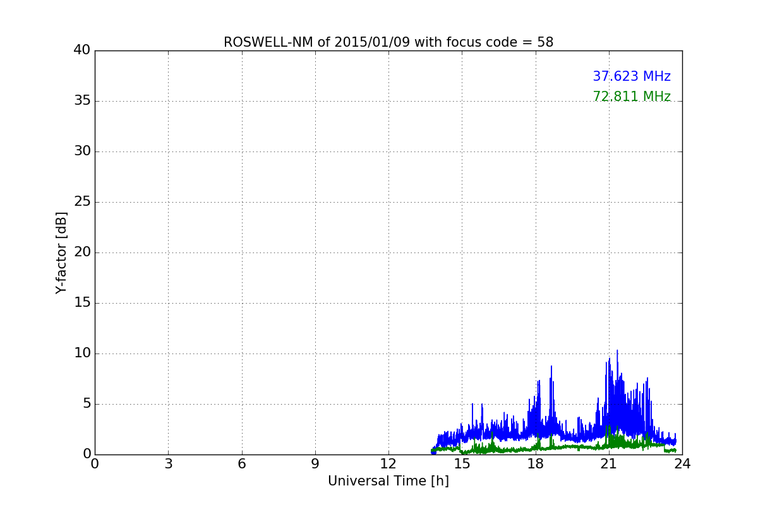
Task: Select the 30 tick label on y-axis
Action: (81, 151)
